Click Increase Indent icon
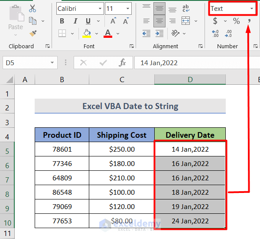Screen dimensions: 260x239 [x=159, y=33]
